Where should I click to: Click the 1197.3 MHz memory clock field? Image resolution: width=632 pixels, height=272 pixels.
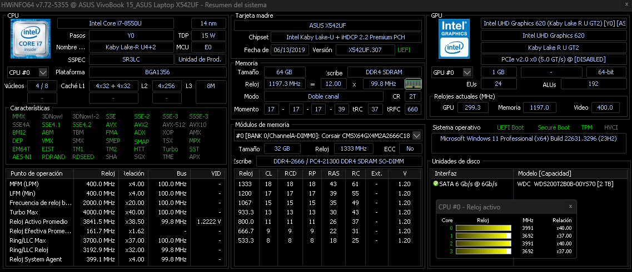[285, 84]
